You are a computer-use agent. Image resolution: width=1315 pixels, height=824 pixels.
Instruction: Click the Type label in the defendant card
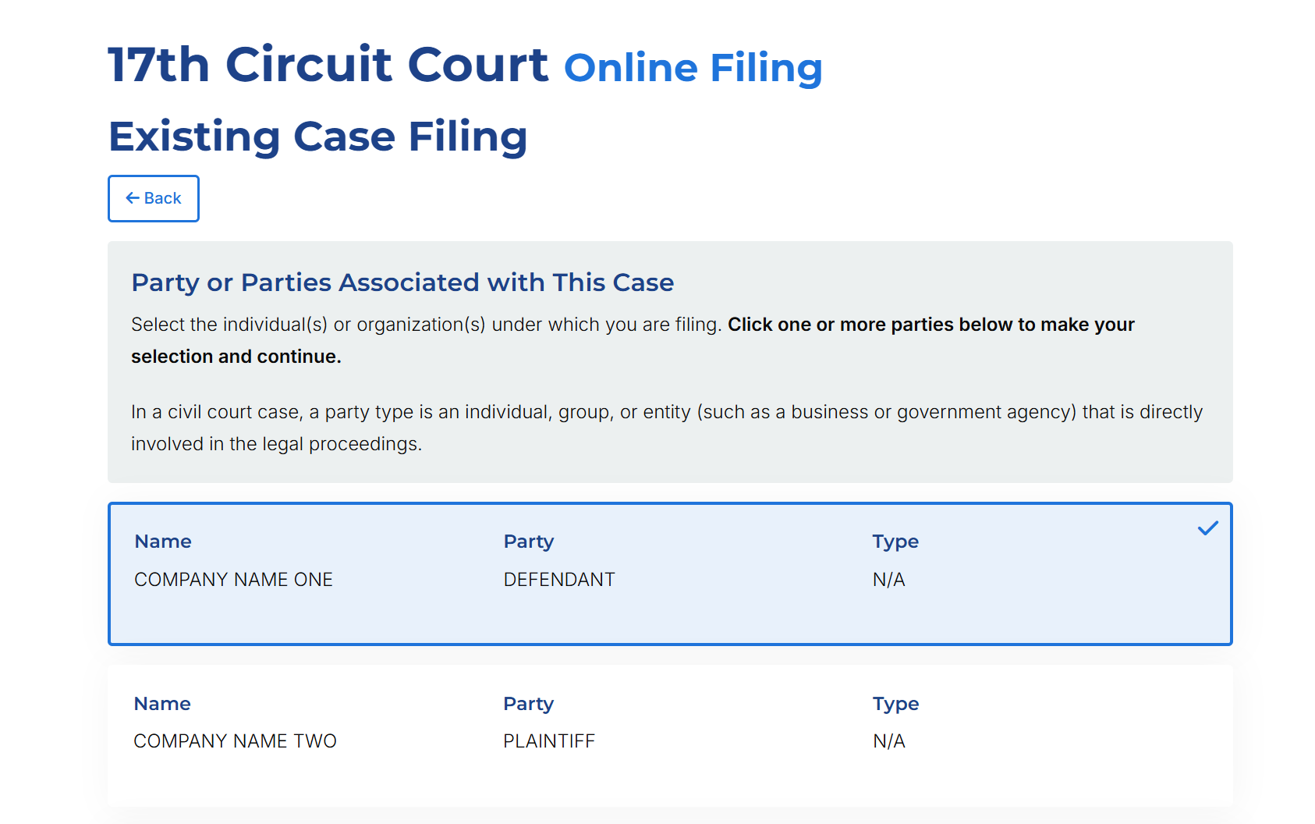coord(895,542)
